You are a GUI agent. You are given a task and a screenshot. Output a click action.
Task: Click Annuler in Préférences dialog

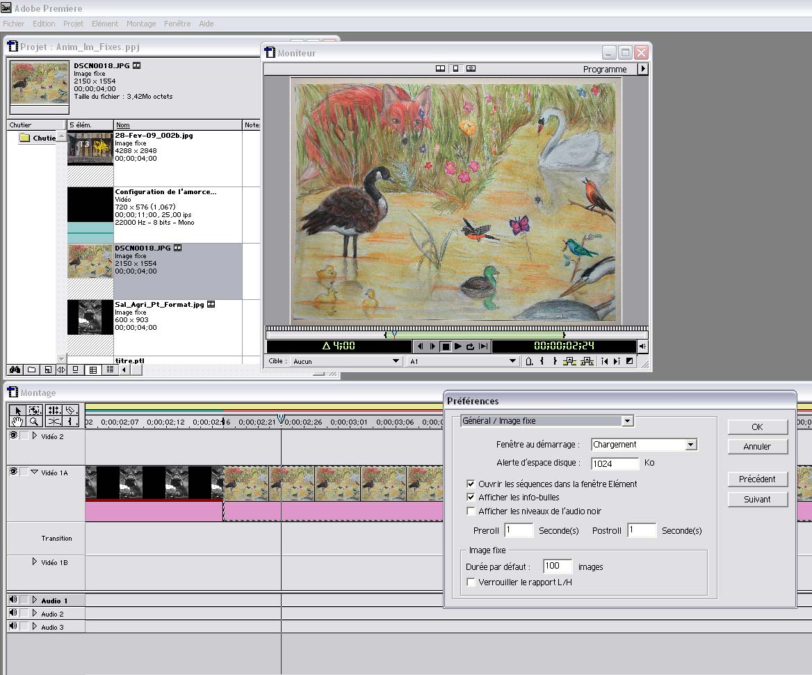coord(757,447)
